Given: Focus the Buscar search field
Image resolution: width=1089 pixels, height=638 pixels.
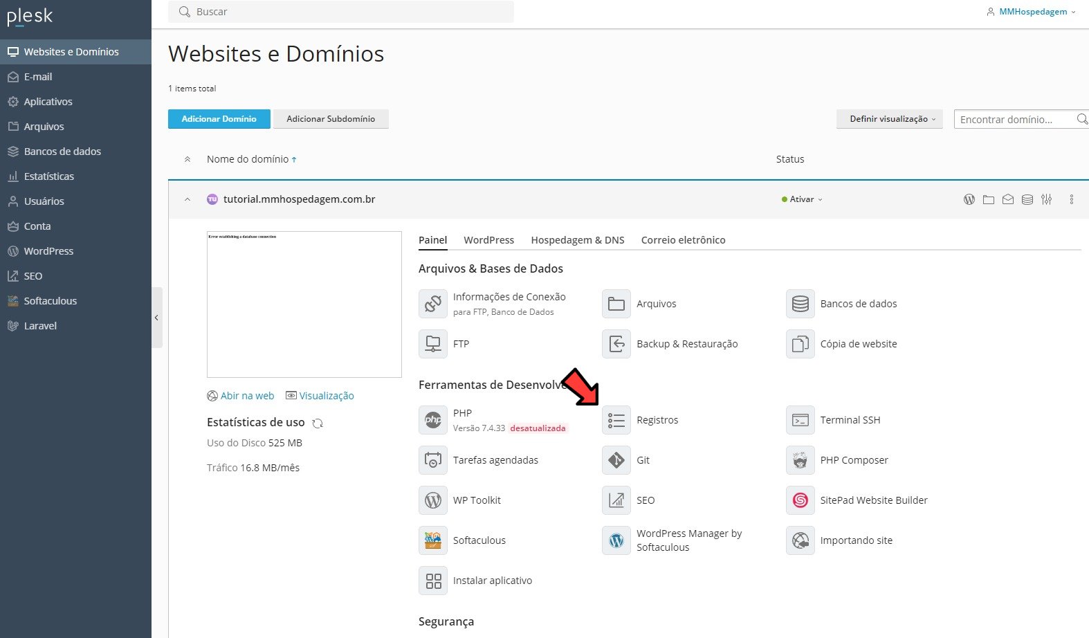Looking at the screenshot, I should [341, 12].
